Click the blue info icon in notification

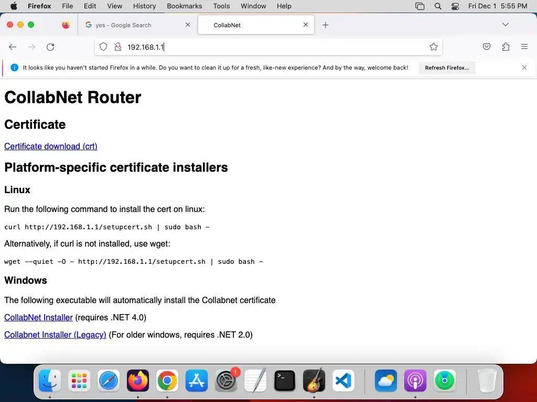pos(14,68)
